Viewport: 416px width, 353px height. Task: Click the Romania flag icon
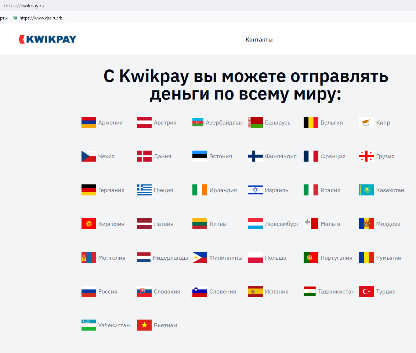(366, 257)
